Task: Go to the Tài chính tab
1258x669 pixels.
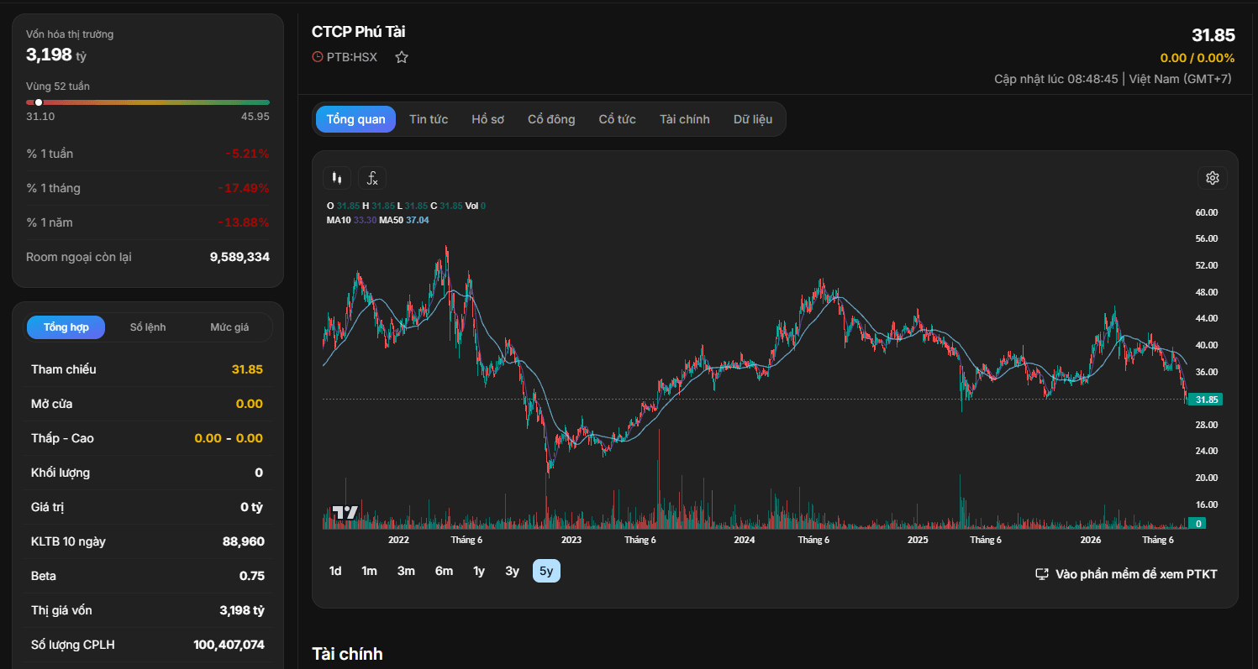Action: point(685,119)
